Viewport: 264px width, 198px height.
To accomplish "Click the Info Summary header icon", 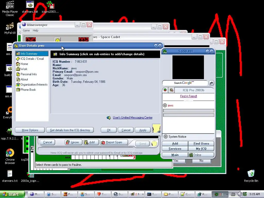I will [55, 54].
